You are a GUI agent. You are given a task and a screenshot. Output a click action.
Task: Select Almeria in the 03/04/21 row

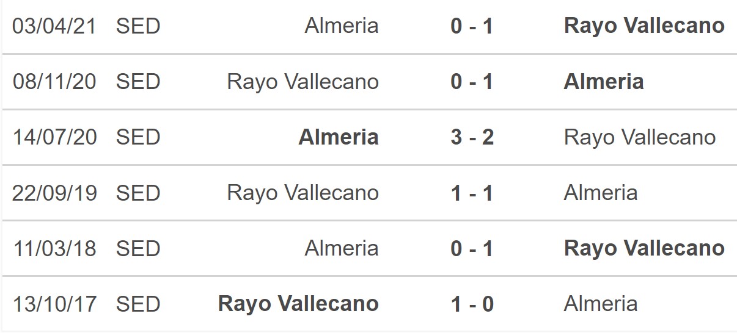coord(342,26)
